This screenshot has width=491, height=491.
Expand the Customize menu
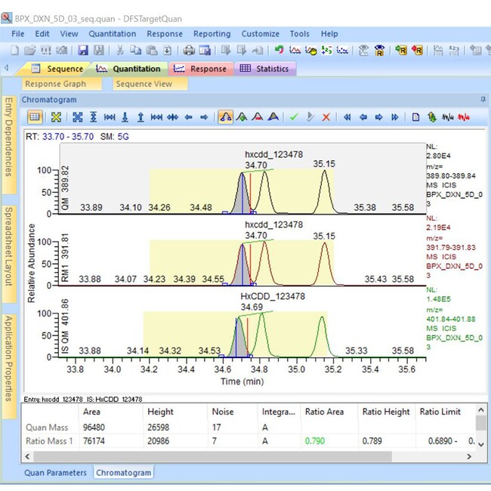point(260,34)
